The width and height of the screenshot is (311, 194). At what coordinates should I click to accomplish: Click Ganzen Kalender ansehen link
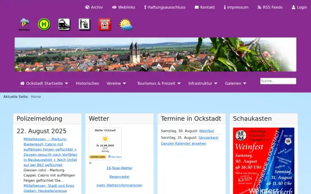tap(183, 143)
